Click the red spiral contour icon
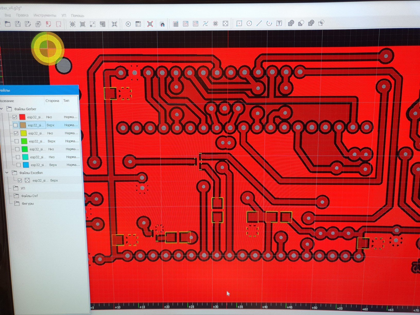420x315 pixels. [x=186, y=24]
